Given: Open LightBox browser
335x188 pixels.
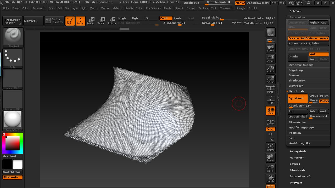Looking at the screenshot, I should [33, 21].
